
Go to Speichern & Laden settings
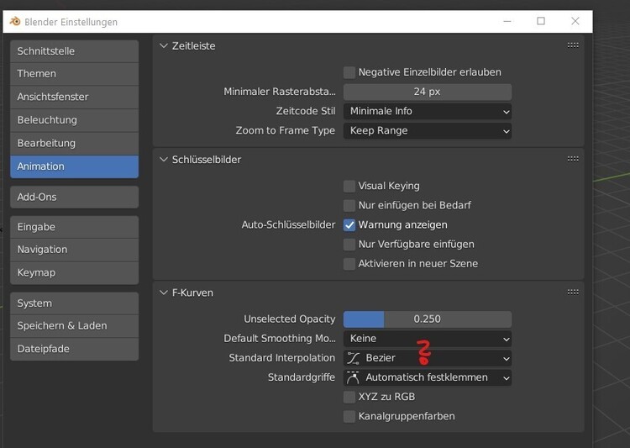74,326
